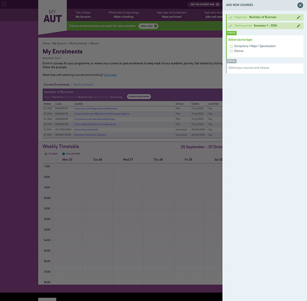The width and height of the screenshot is (307, 301).
Task: Click the grid icon in top-left corner
Action: (4, 4)
